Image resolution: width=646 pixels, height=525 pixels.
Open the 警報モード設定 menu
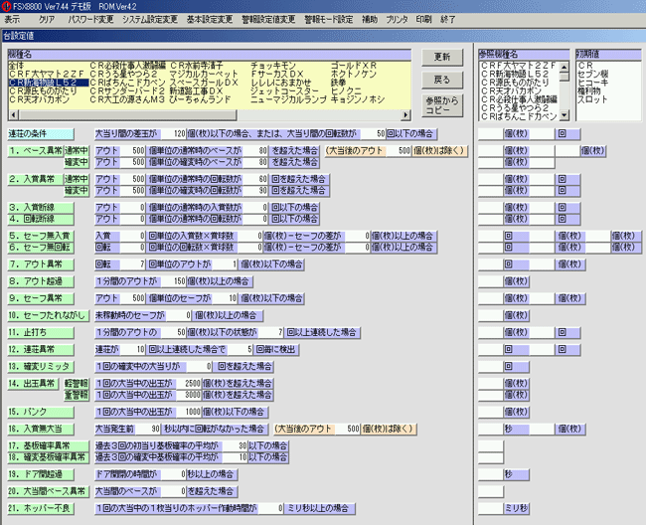[328, 19]
